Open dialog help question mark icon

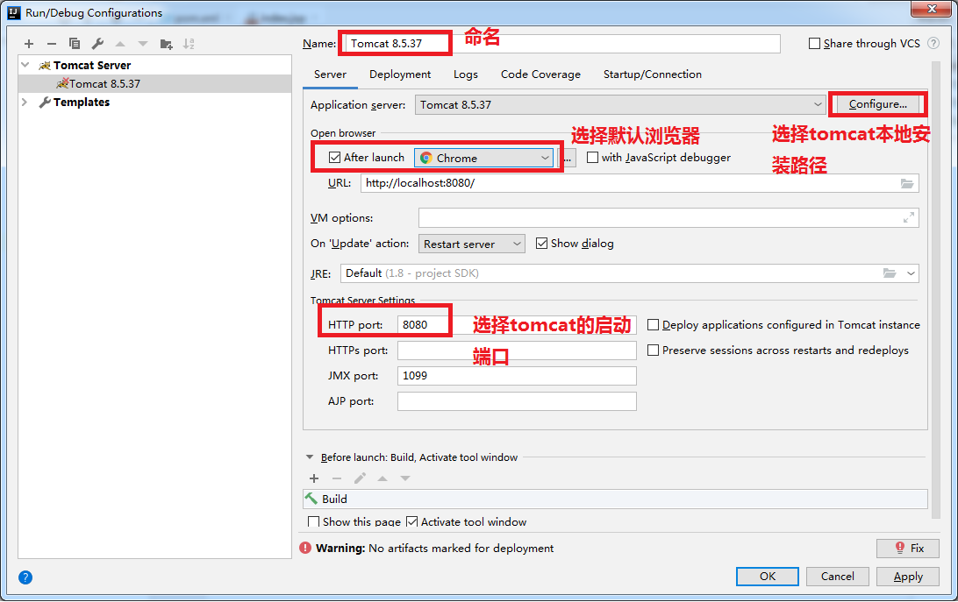[x=25, y=577]
